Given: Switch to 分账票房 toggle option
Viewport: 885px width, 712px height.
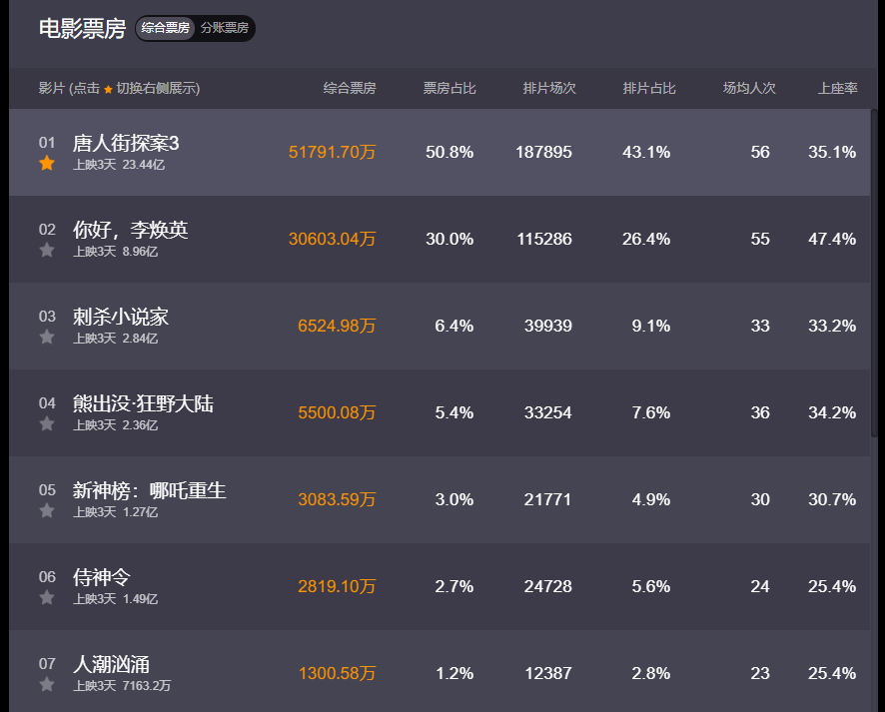Looking at the screenshot, I should pos(225,28).
